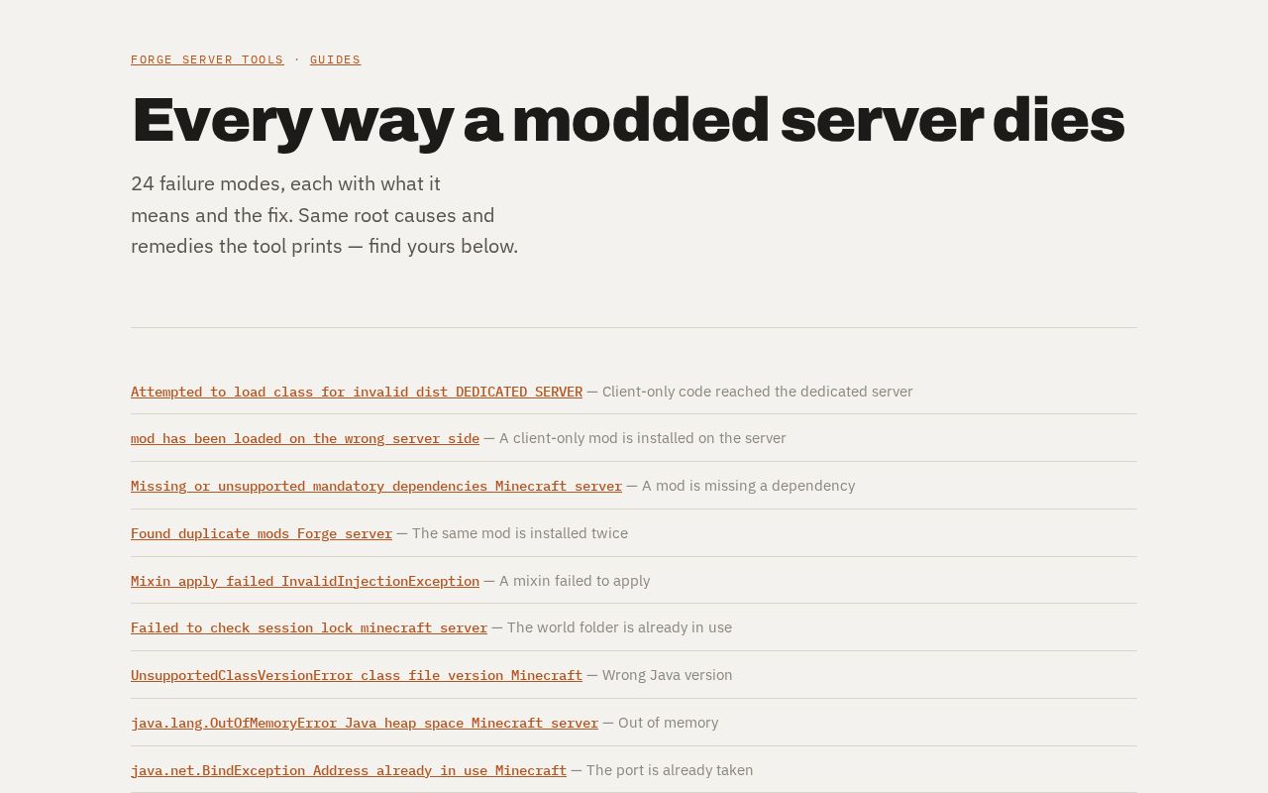Screen dimensions: 1268x793
Task: Click 'Client-only code reached the dedicated server' text
Action: coord(758,392)
